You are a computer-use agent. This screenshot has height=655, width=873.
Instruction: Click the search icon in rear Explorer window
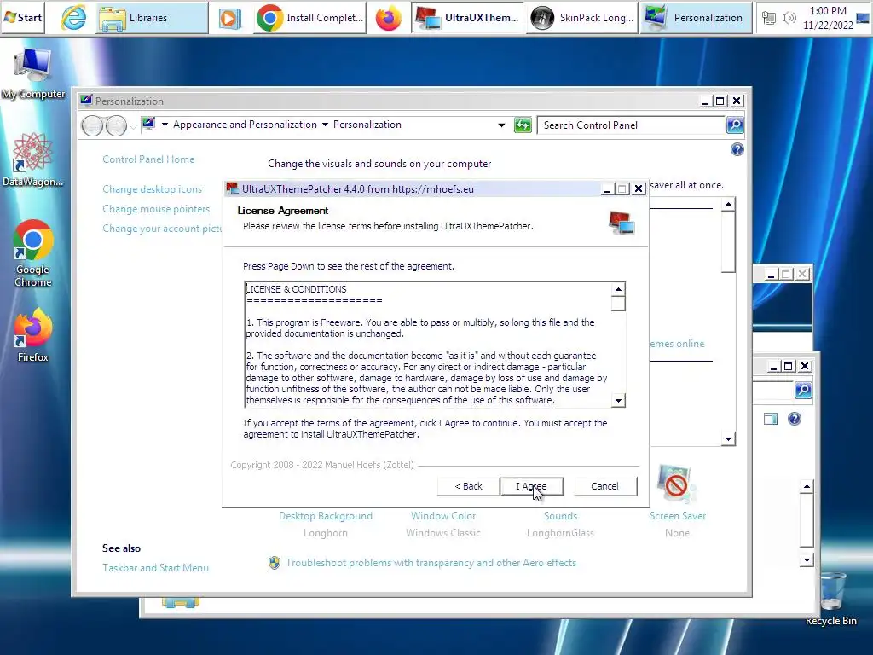tap(803, 390)
